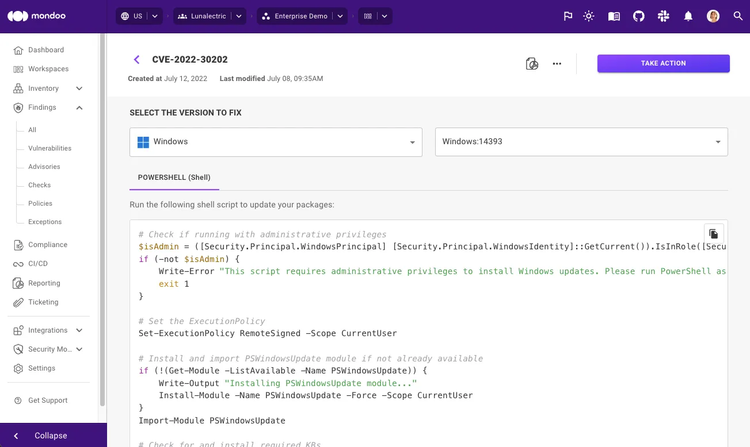Click the Dashboard home icon

(x=18, y=50)
